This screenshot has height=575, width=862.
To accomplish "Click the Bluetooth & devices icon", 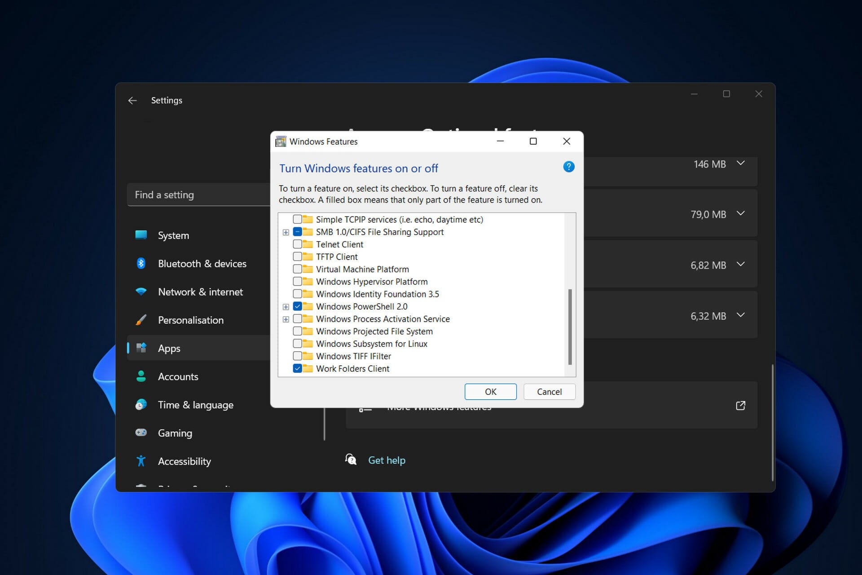I will (141, 263).
